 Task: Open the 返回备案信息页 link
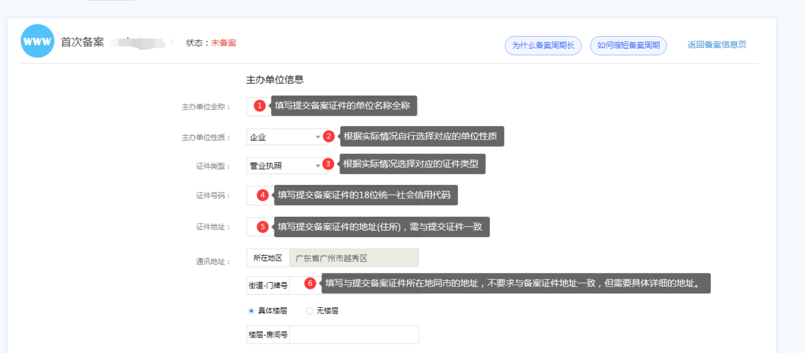click(x=716, y=44)
